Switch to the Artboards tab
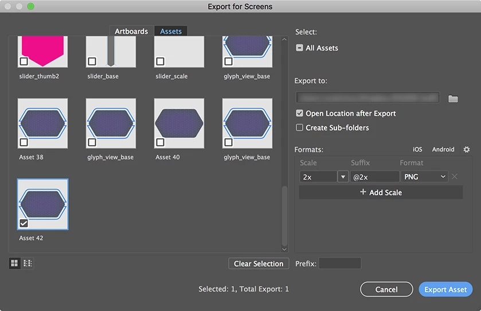Screen dimensions: 481x311 [131, 32]
